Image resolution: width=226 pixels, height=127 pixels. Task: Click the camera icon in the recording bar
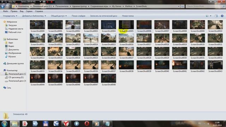(44, 2)
